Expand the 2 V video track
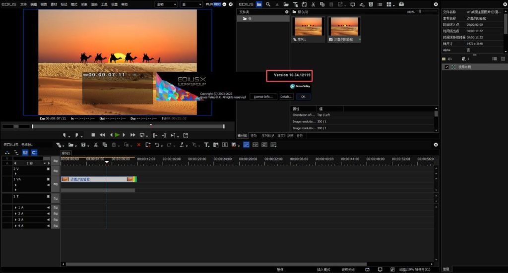This screenshot has width=508, height=273. click(15, 173)
